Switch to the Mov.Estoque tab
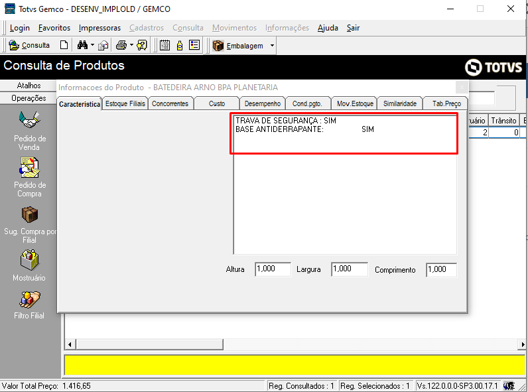Screen dimensions: 528x392 click(x=355, y=103)
